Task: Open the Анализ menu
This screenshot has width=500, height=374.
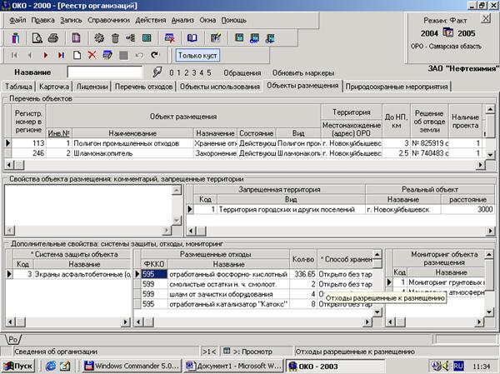Action: [x=182, y=20]
